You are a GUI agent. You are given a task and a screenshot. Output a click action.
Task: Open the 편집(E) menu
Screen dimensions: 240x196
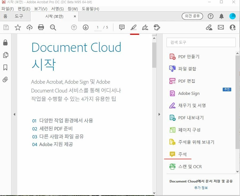(24, 9)
